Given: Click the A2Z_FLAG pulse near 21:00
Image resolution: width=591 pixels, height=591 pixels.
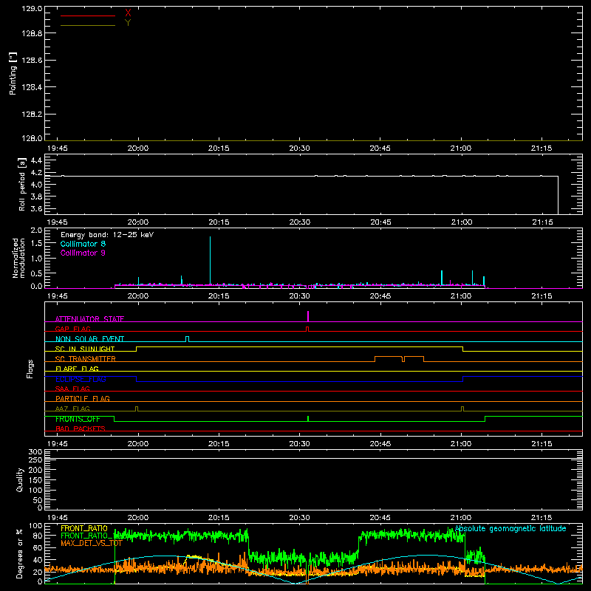Looking at the screenshot, I should pyautogui.click(x=462, y=409).
